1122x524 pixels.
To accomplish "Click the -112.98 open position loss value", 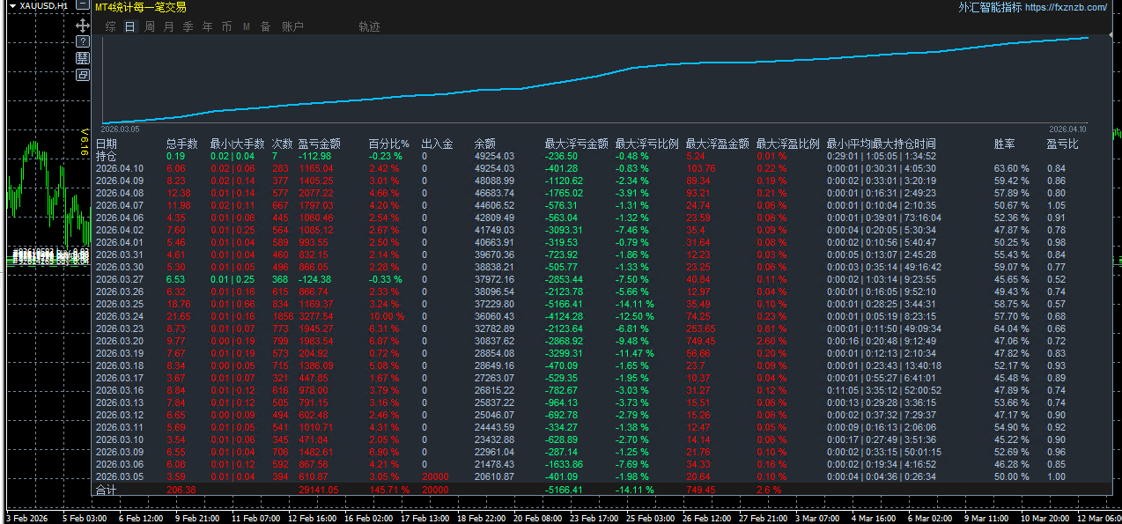I will pyautogui.click(x=314, y=156).
